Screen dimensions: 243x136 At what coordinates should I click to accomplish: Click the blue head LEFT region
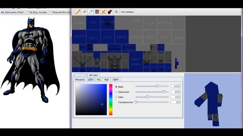point(107,37)
